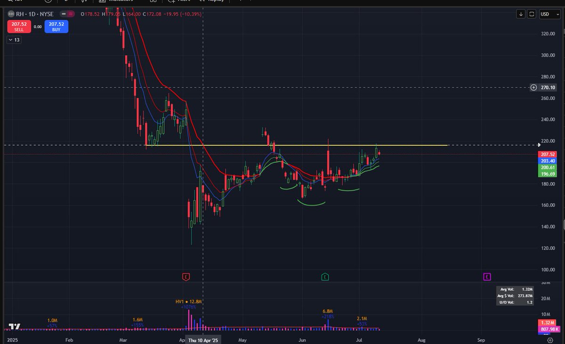
Task: Click the plus icon at price 270.10
Action: tap(533, 87)
